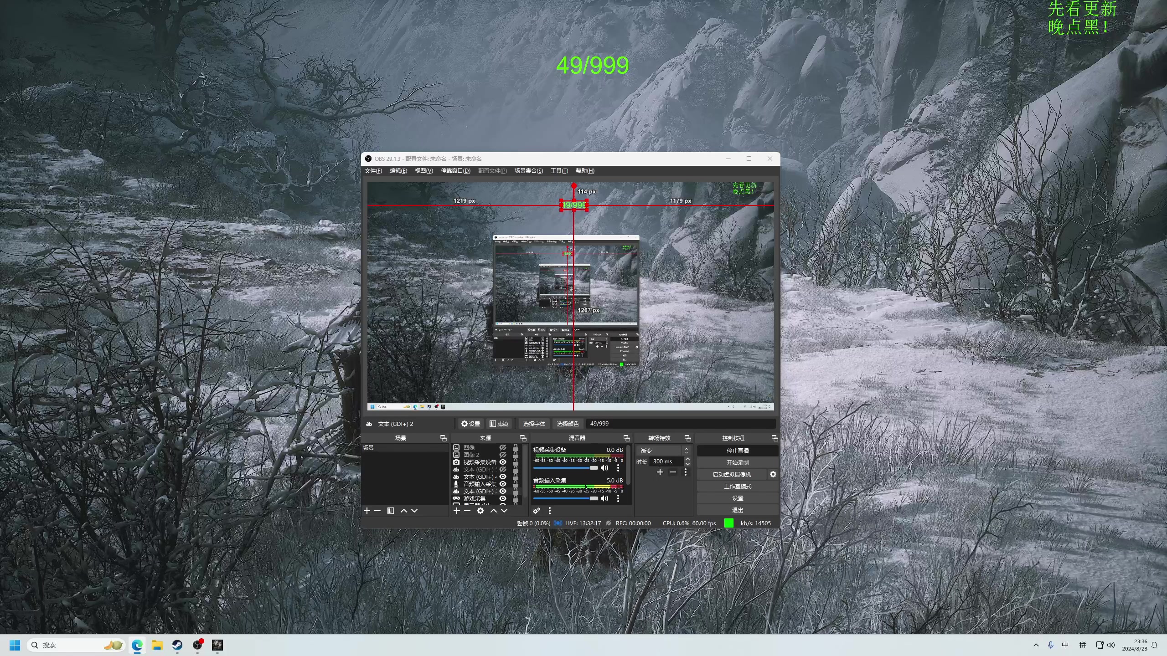Viewport: 1167px width, 656px height.
Task: Select 场景 item in scenes list
Action: tap(405, 447)
